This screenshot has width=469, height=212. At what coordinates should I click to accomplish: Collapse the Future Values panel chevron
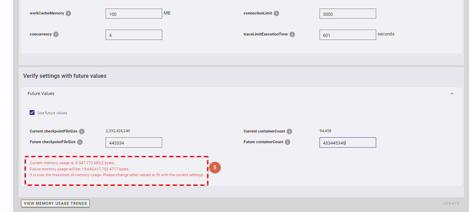tap(452, 94)
